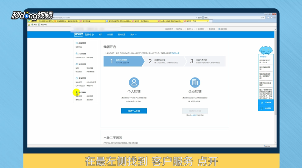Click 卖家地图 link in top bar
This screenshot has height=168, width=302.
point(223,29)
